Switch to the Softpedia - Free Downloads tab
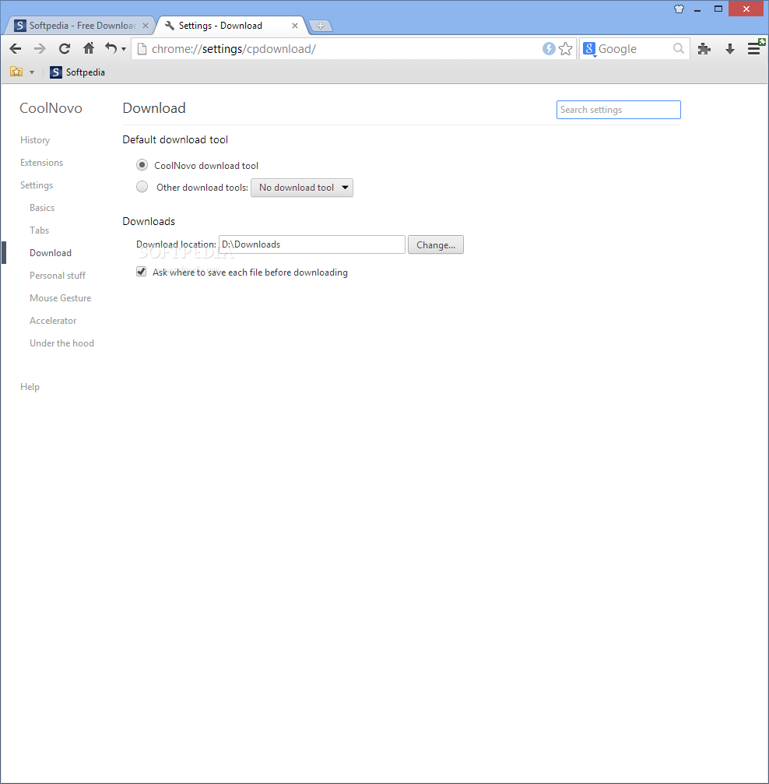Screen dimensions: 769x784 pos(82,26)
